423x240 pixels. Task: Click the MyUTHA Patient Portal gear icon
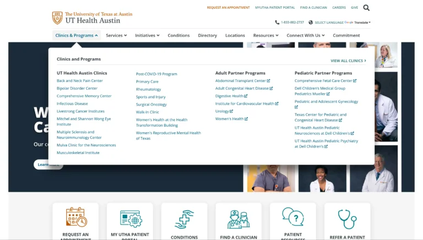pos(131,219)
